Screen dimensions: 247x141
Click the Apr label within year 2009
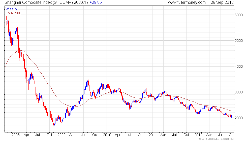tap(72, 135)
